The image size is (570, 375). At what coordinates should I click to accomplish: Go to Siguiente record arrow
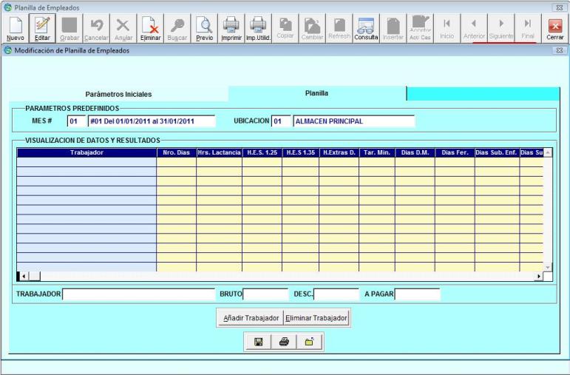pyautogui.click(x=501, y=29)
